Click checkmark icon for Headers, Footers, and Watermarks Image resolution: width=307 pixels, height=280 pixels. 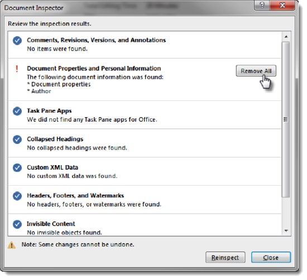click(x=17, y=196)
